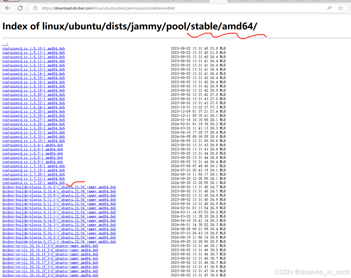Go back using the browser back arrow
351x278 pixels.
[x=8, y=8]
